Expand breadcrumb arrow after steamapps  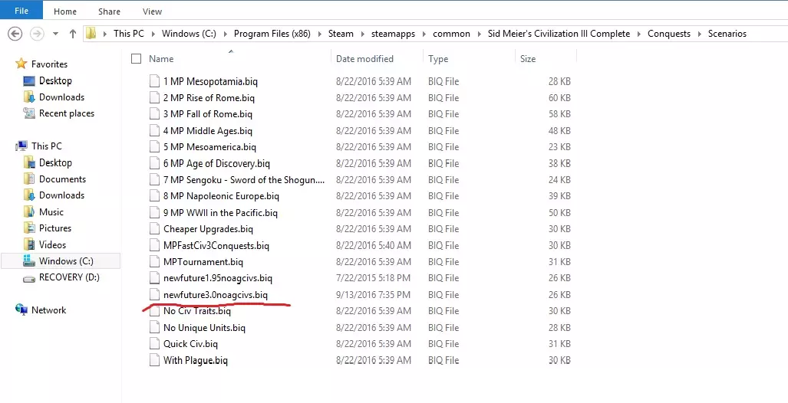pos(424,34)
